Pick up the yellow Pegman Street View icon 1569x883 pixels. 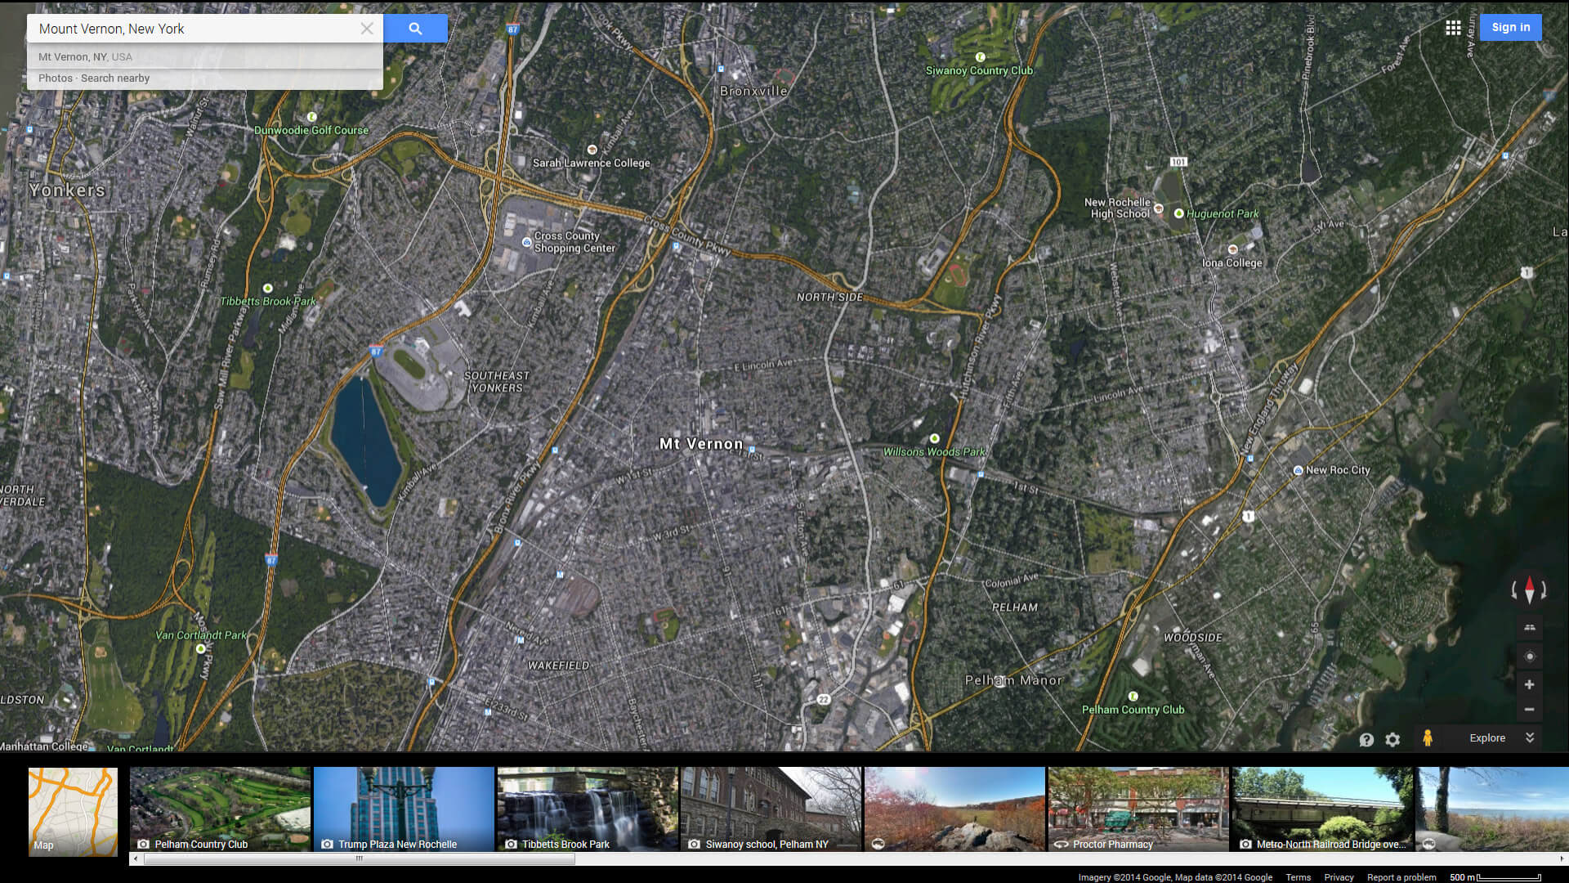[x=1427, y=738]
